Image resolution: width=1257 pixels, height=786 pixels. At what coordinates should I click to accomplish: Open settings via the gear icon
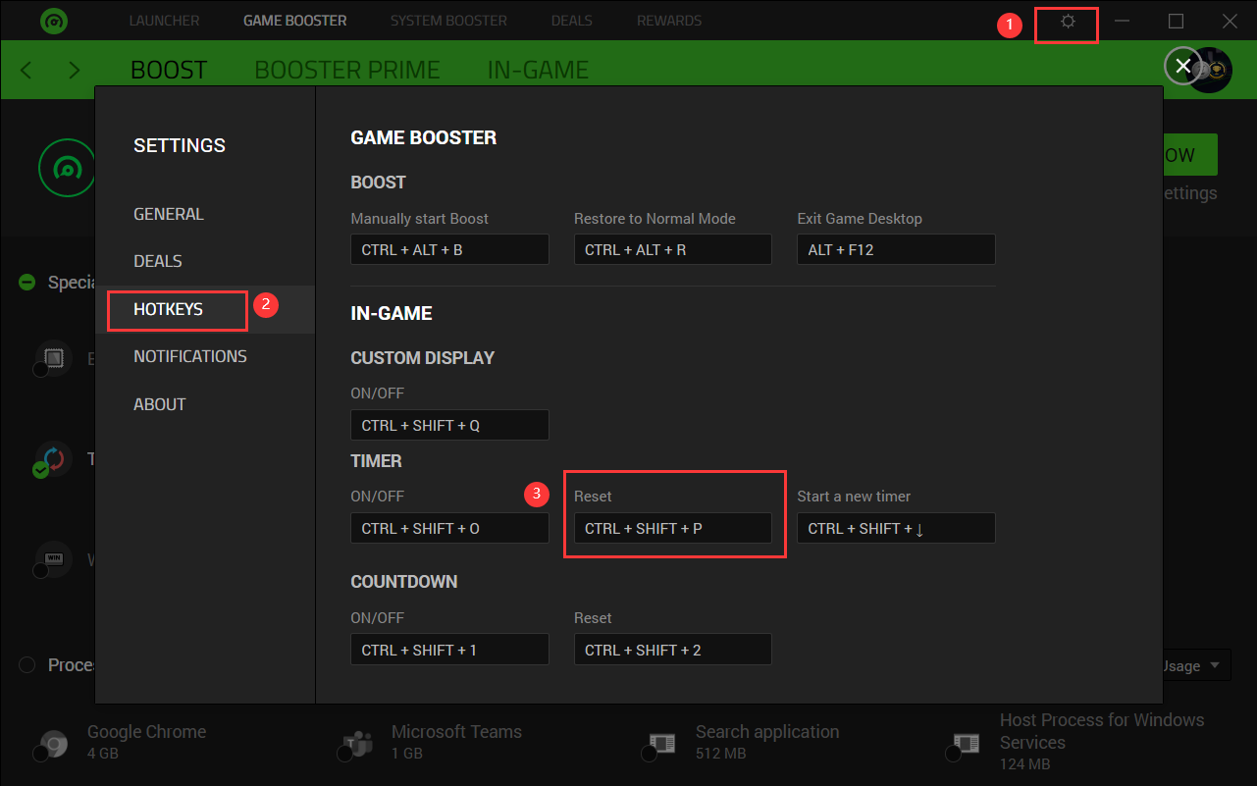[1068, 22]
